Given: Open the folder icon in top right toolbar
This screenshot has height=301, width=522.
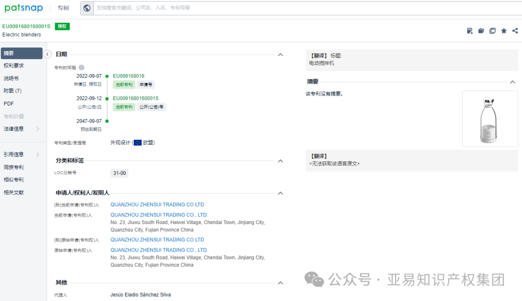Looking at the screenshot, I should [x=481, y=31].
